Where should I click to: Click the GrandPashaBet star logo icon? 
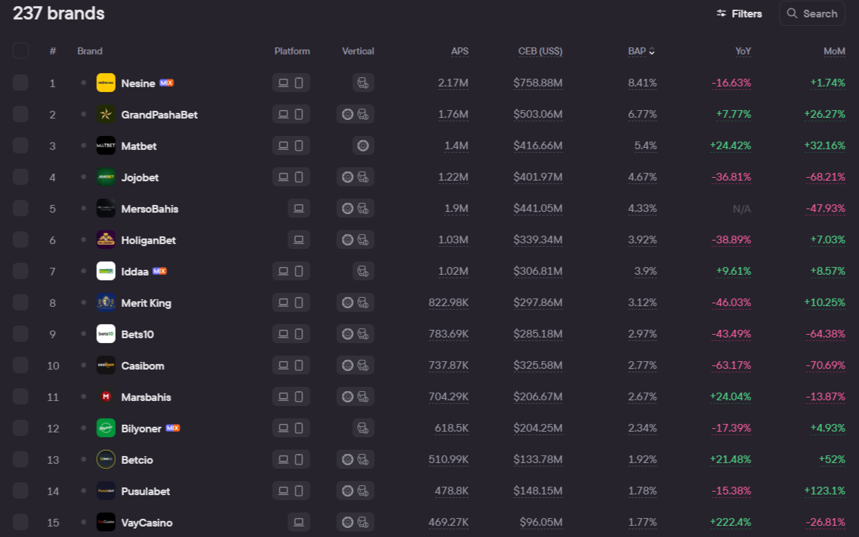click(106, 114)
